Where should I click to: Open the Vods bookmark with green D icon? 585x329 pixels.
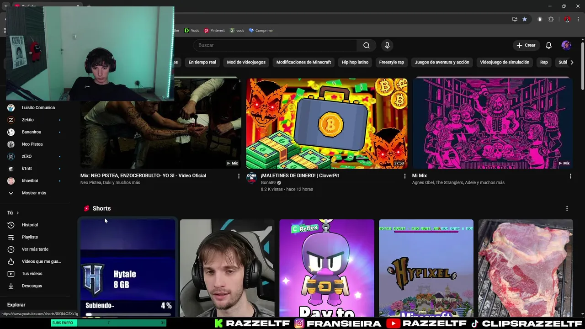pos(191,31)
